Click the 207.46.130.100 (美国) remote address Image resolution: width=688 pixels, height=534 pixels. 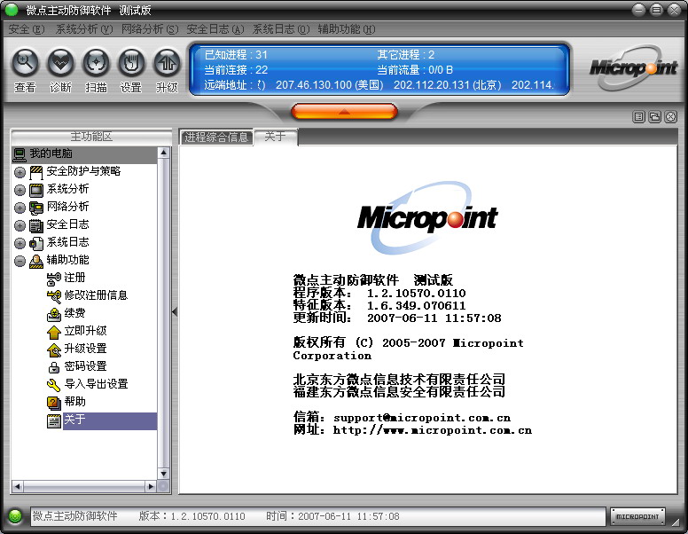click(x=330, y=85)
